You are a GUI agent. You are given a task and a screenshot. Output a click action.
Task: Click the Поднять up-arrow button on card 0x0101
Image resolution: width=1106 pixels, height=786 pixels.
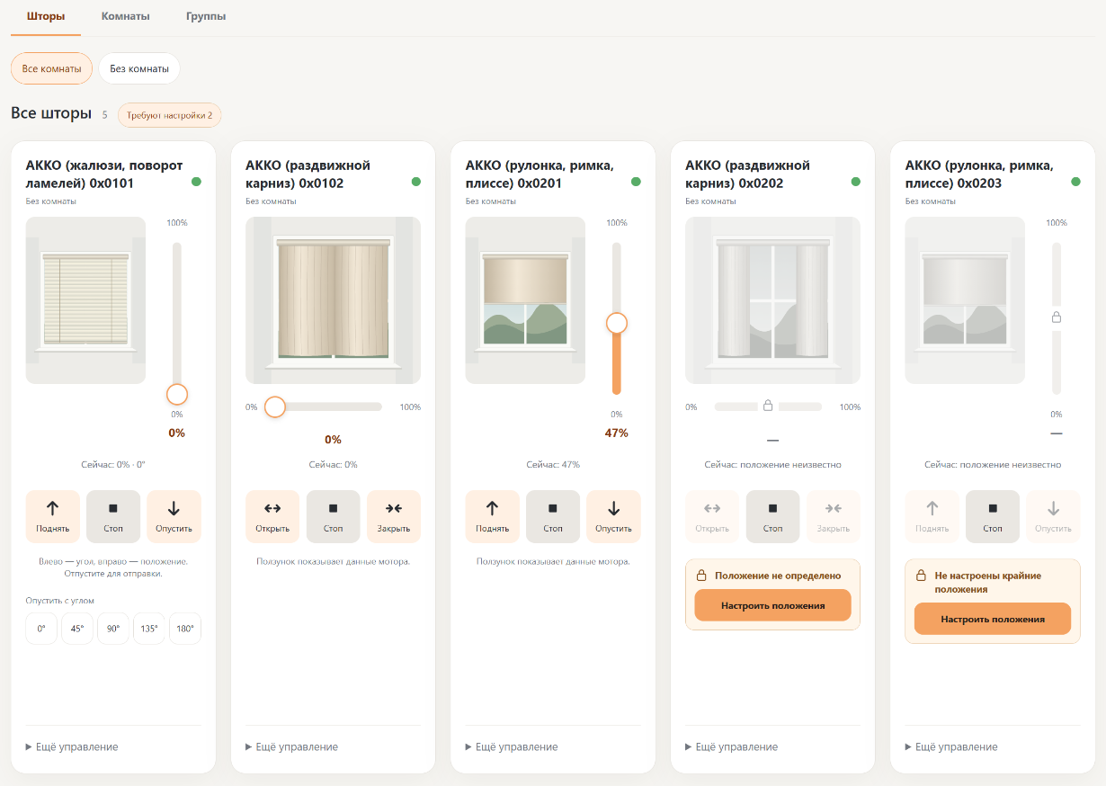click(53, 516)
